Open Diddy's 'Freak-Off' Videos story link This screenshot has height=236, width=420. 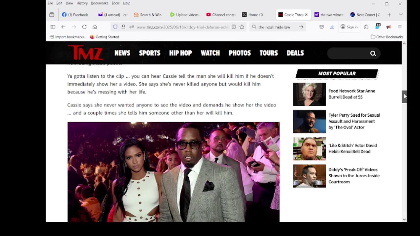coord(354,176)
